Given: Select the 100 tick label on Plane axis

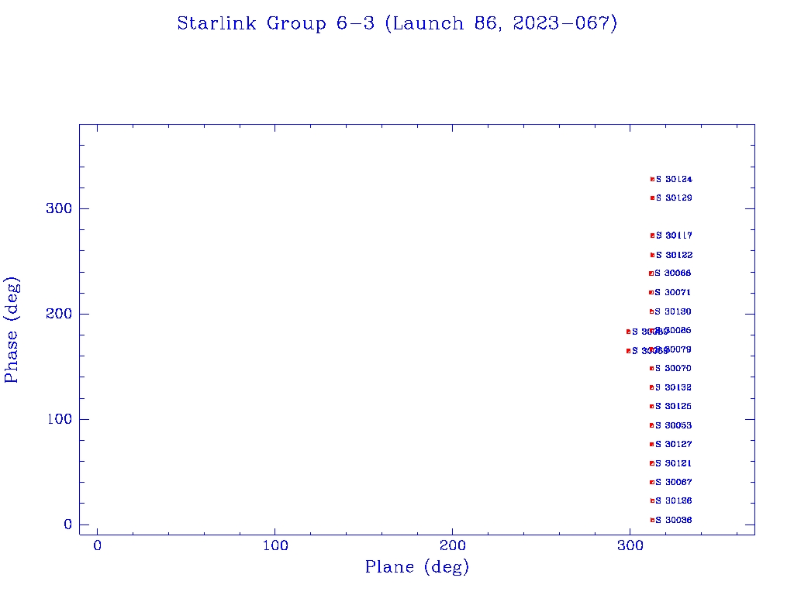Looking at the screenshot, I should point(275,545).
